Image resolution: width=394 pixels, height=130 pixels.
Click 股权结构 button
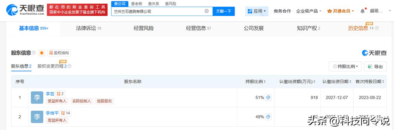(59, 53)
